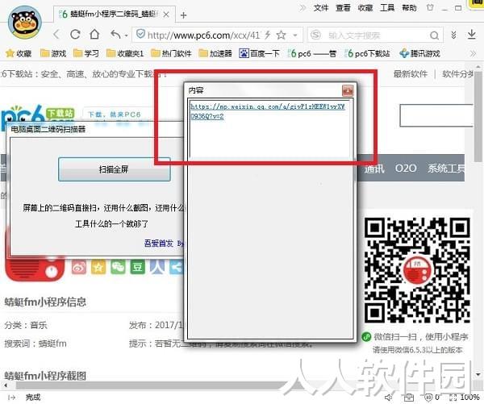The image size is (484, 404).
Task: Share via WeChat icon
Action: coord(118,268)
